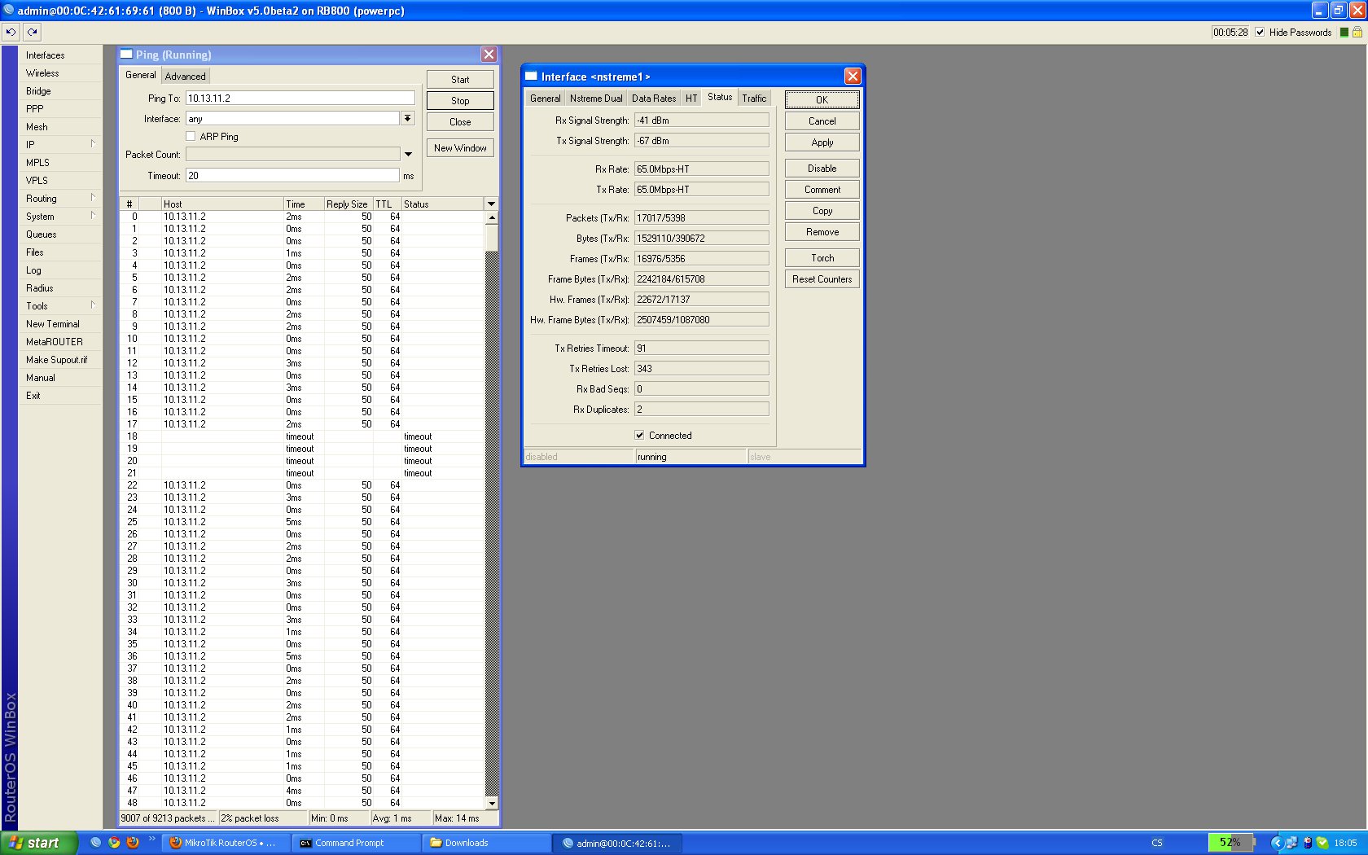The image size is (1368, 855).
Task: Expand the Packet Count field arrow
Action: click(408, 155)
